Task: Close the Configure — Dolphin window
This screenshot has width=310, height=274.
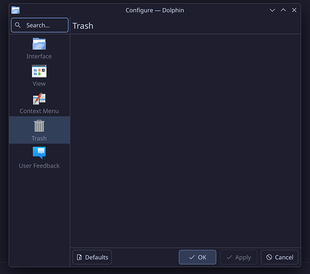Action: (x=294, y=10)
